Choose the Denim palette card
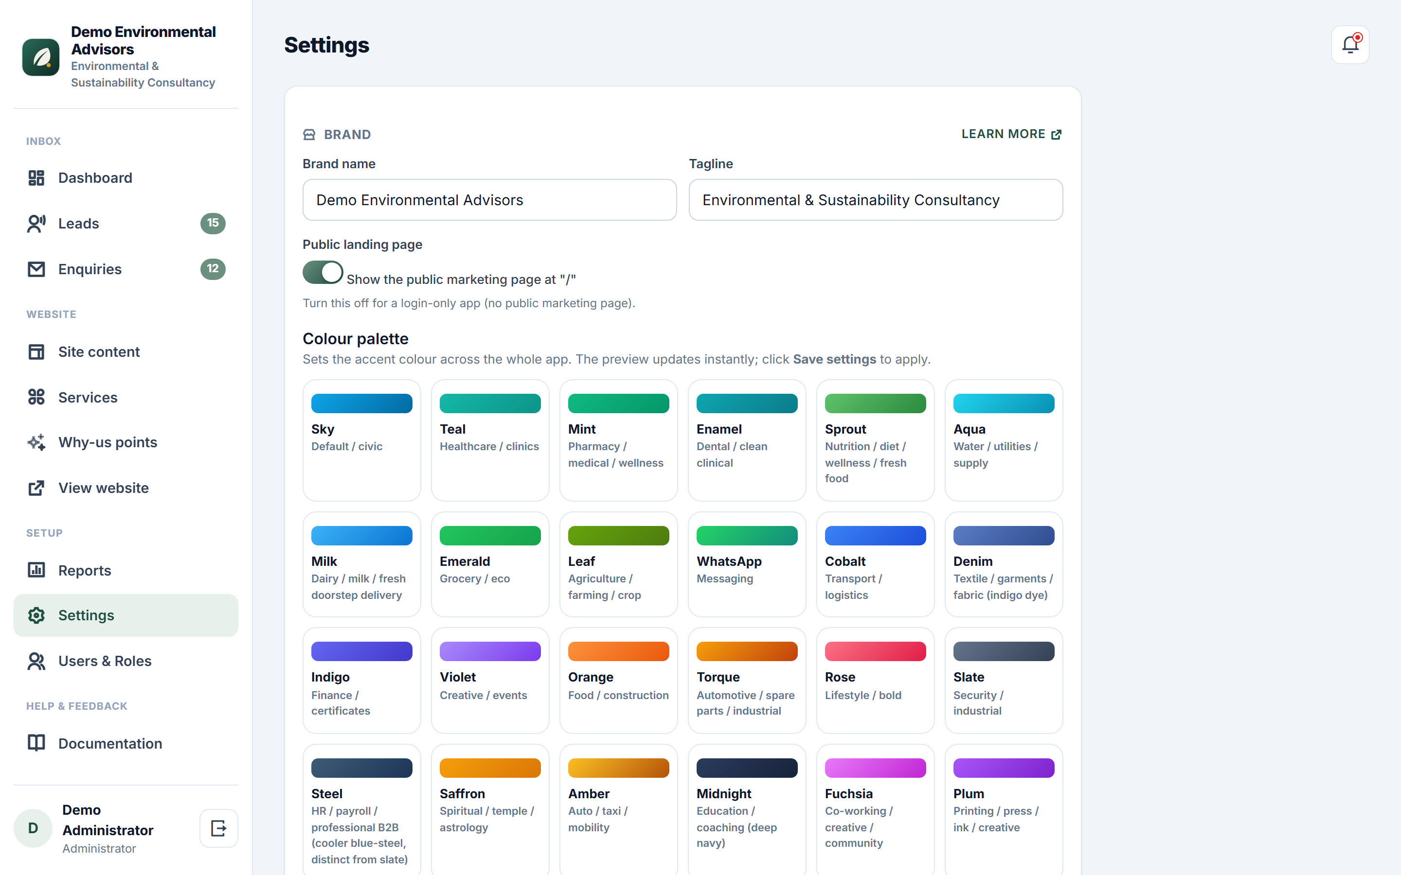This screenshot has width=1401, height=875. (x=1004, y=564)
